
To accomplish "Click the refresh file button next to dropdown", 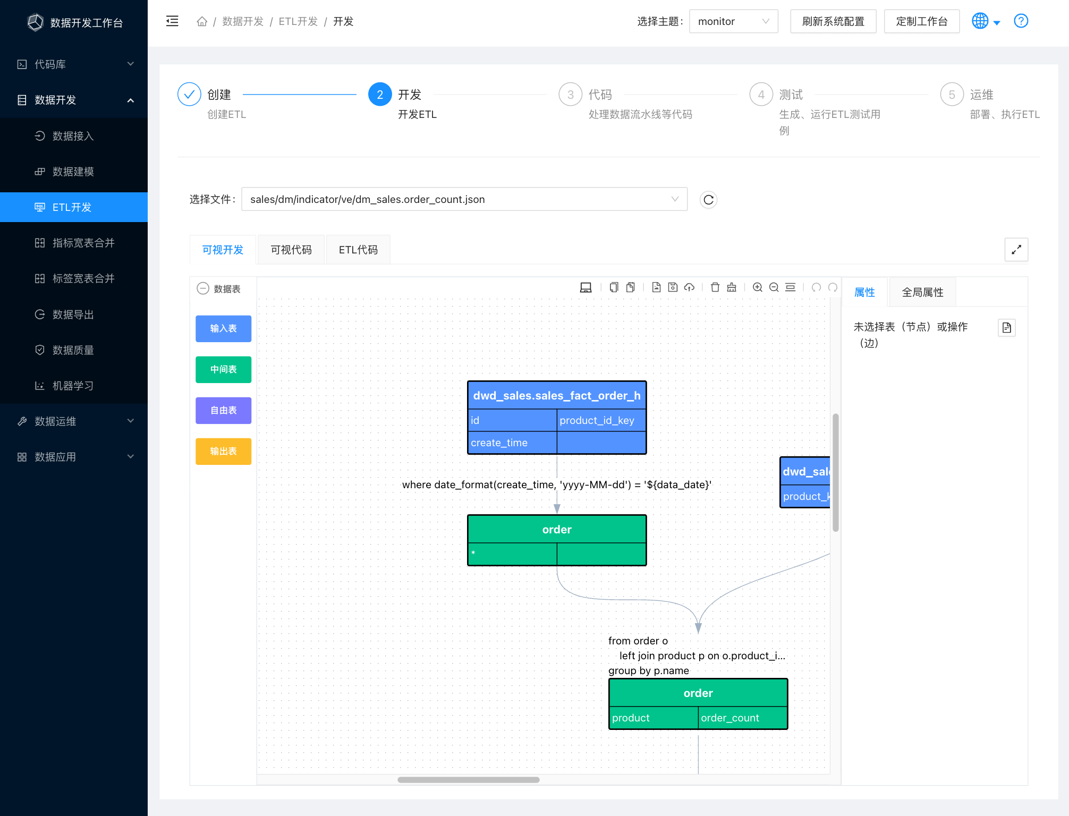I will coord(708,200).
